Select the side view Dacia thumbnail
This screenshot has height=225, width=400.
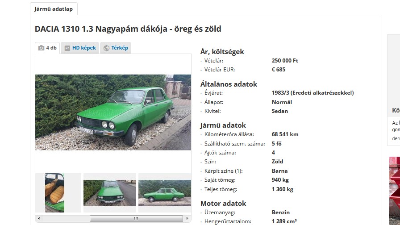point(165,193)
